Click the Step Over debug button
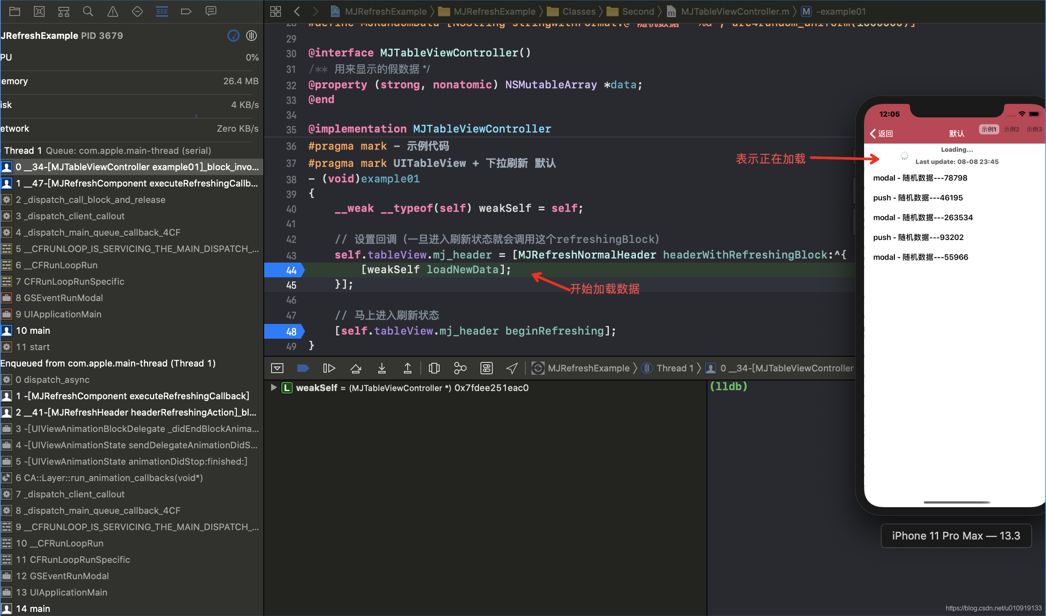The image size is (1046, 616). [356, 368]
